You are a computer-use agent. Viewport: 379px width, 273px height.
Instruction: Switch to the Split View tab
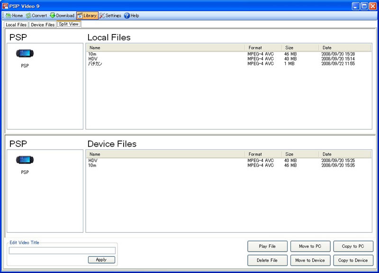pos(69,24)
